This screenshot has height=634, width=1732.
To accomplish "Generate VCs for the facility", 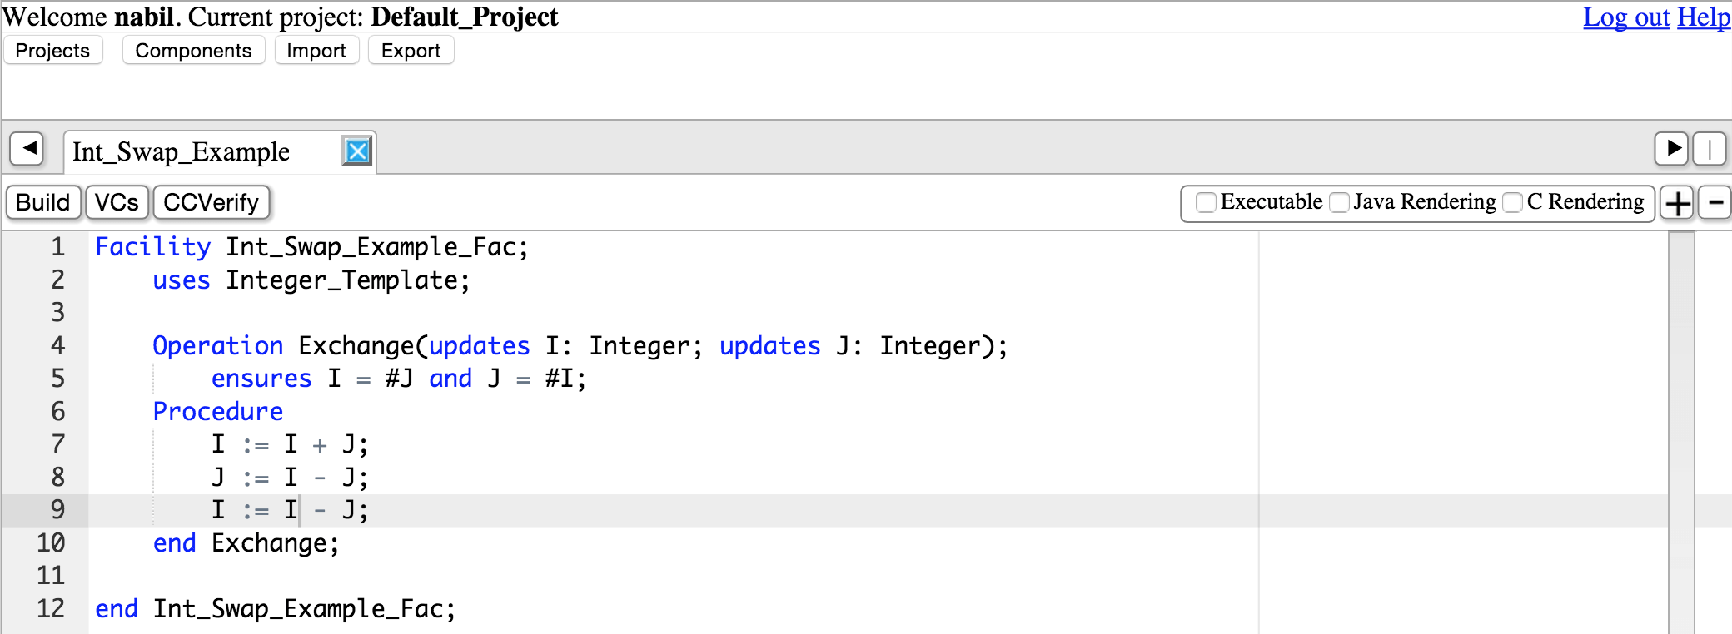I will [x=117, y=202].
